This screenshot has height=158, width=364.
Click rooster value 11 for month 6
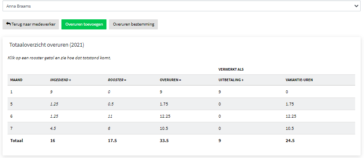click(110, 116)
